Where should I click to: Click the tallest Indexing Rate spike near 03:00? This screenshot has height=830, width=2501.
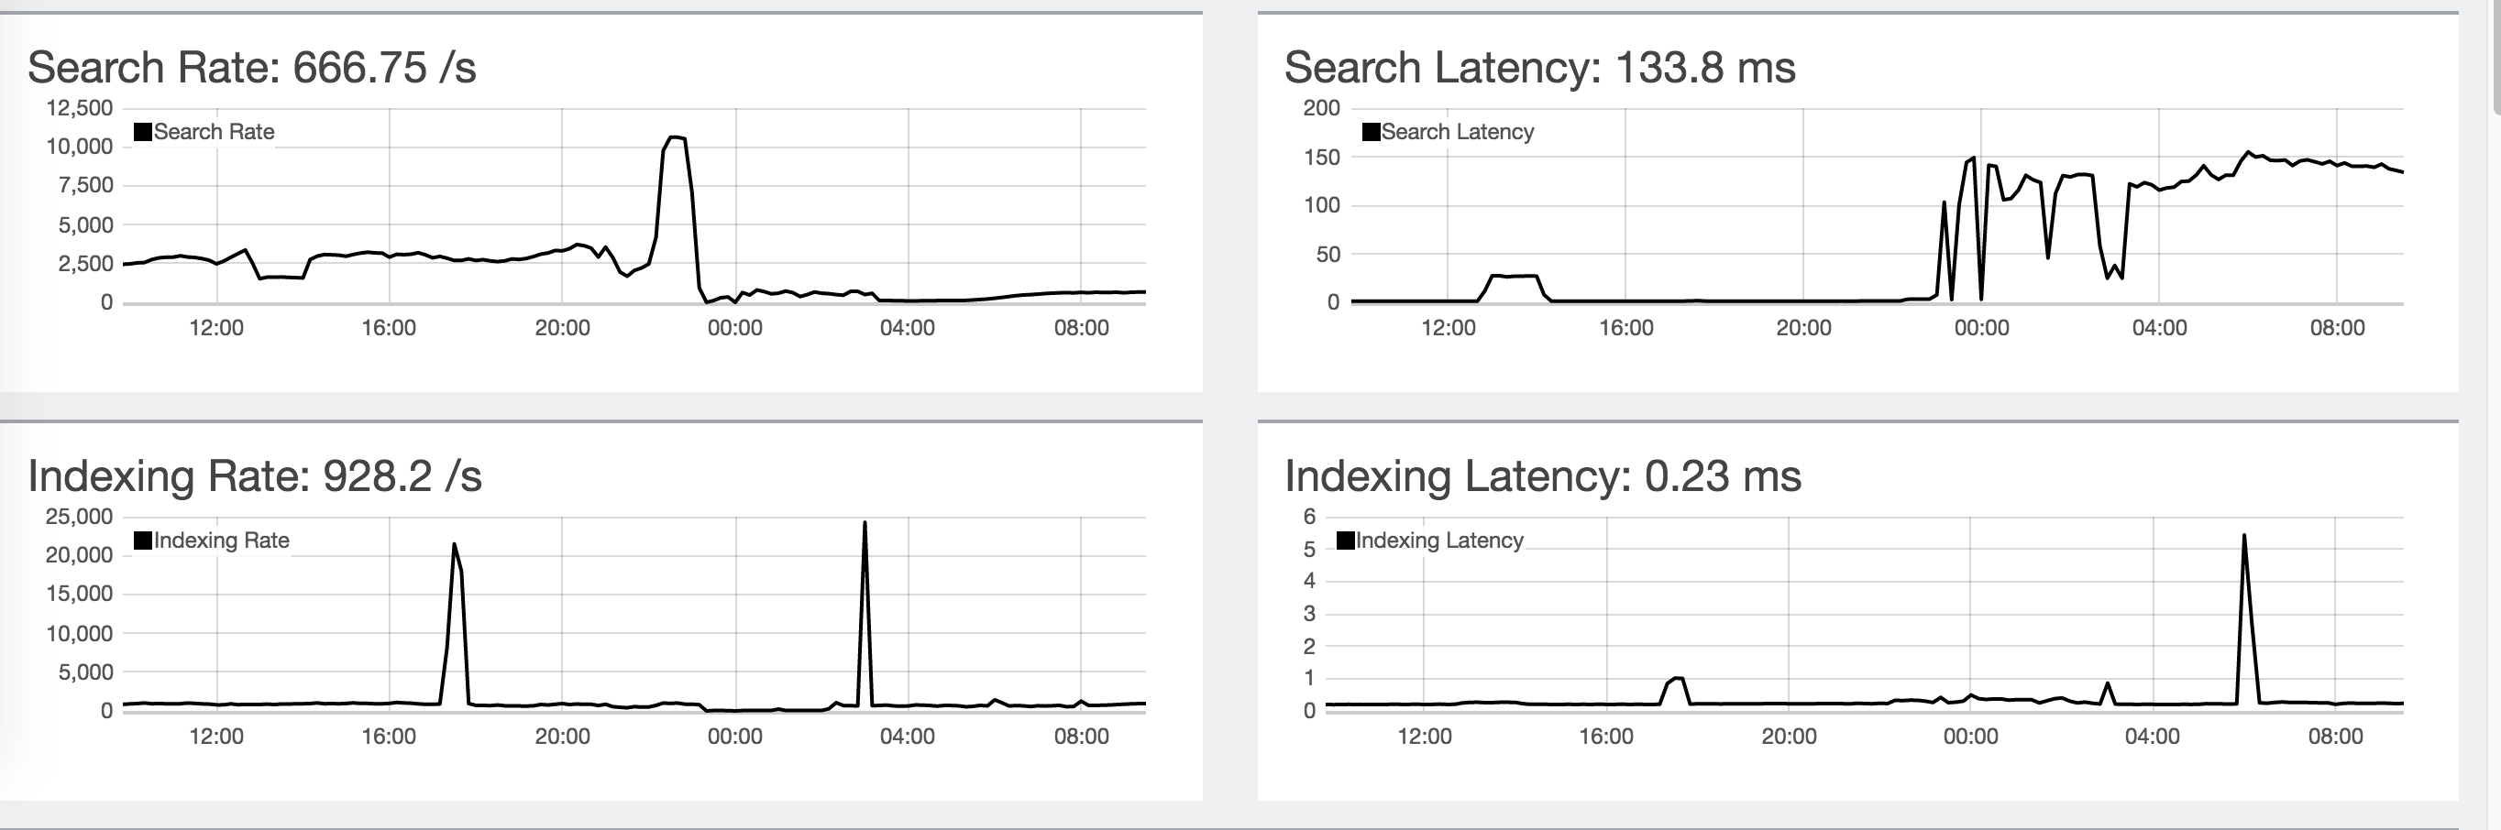click(x=865, y=524)
